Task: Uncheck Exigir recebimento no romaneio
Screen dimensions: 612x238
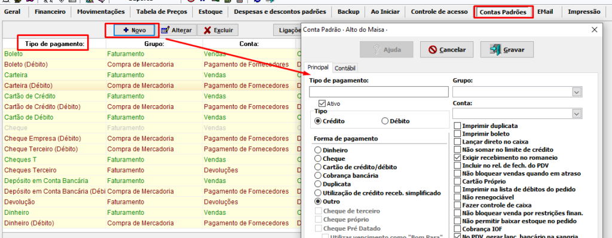Action: tap(457, 157)
